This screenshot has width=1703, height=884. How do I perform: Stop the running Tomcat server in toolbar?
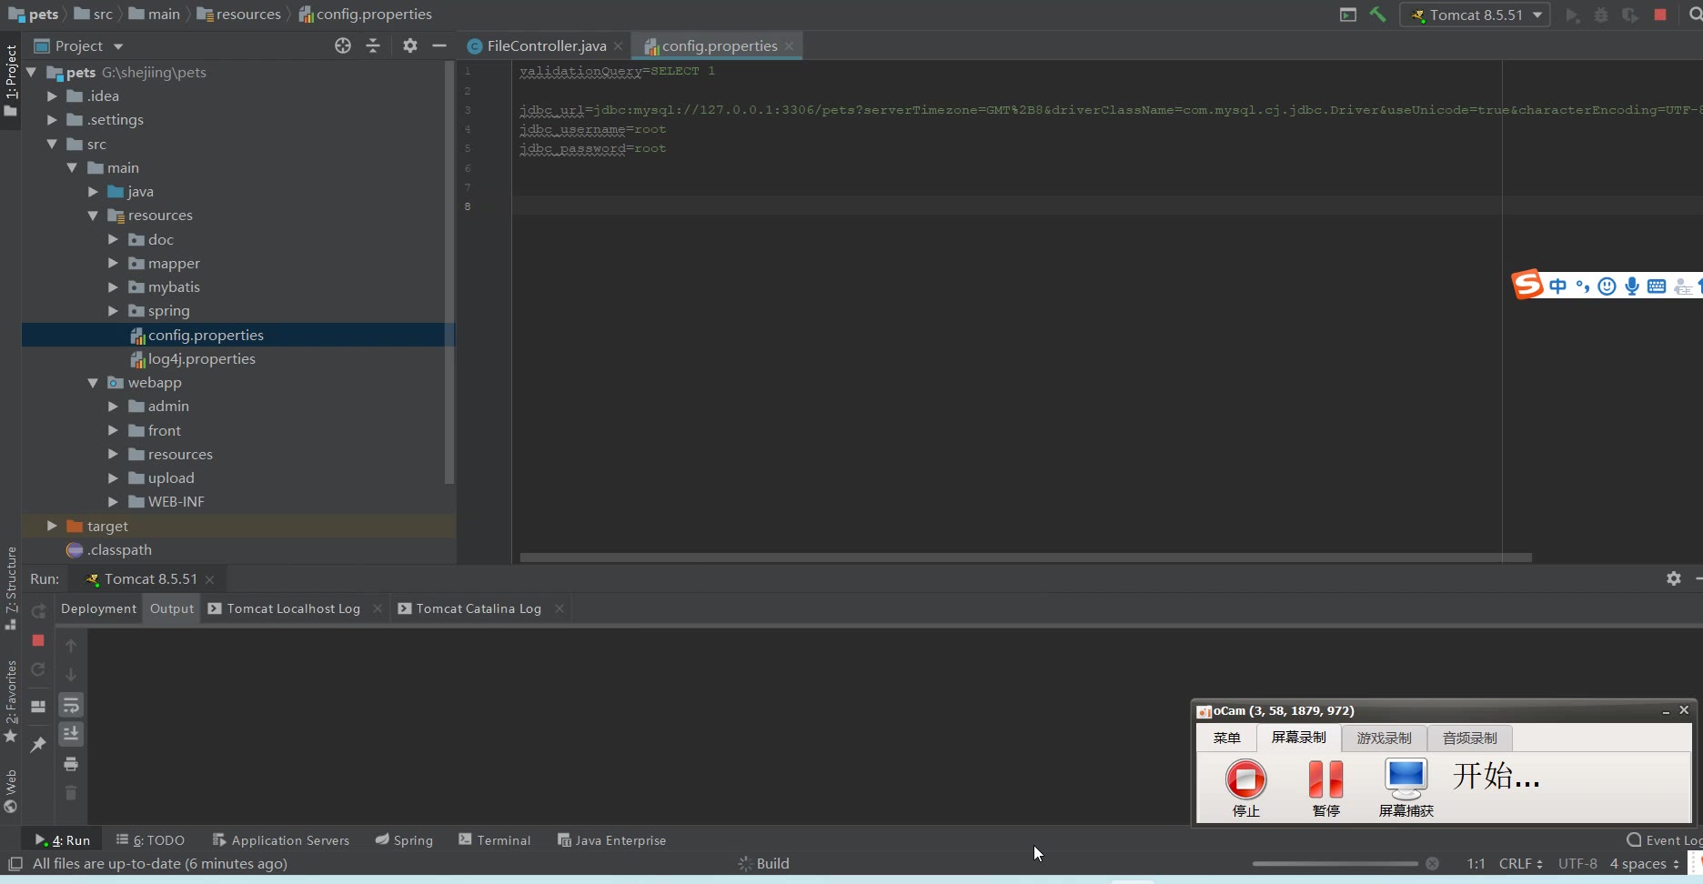point(1660,15)
